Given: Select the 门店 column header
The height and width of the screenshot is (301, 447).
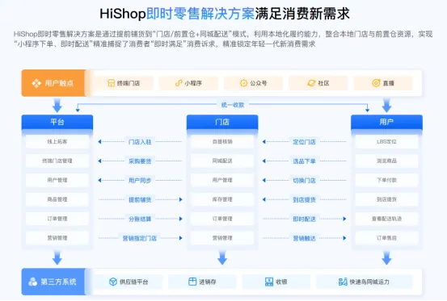Looking at the screenshot, I should click(222, 122).
